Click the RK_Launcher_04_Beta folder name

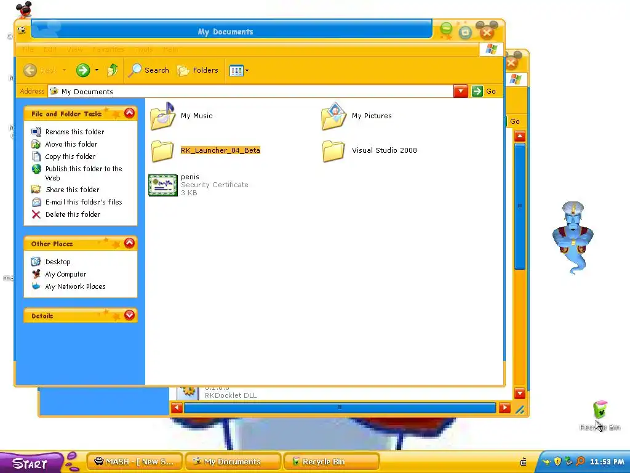pyautogui.click(x=220, y=150)
